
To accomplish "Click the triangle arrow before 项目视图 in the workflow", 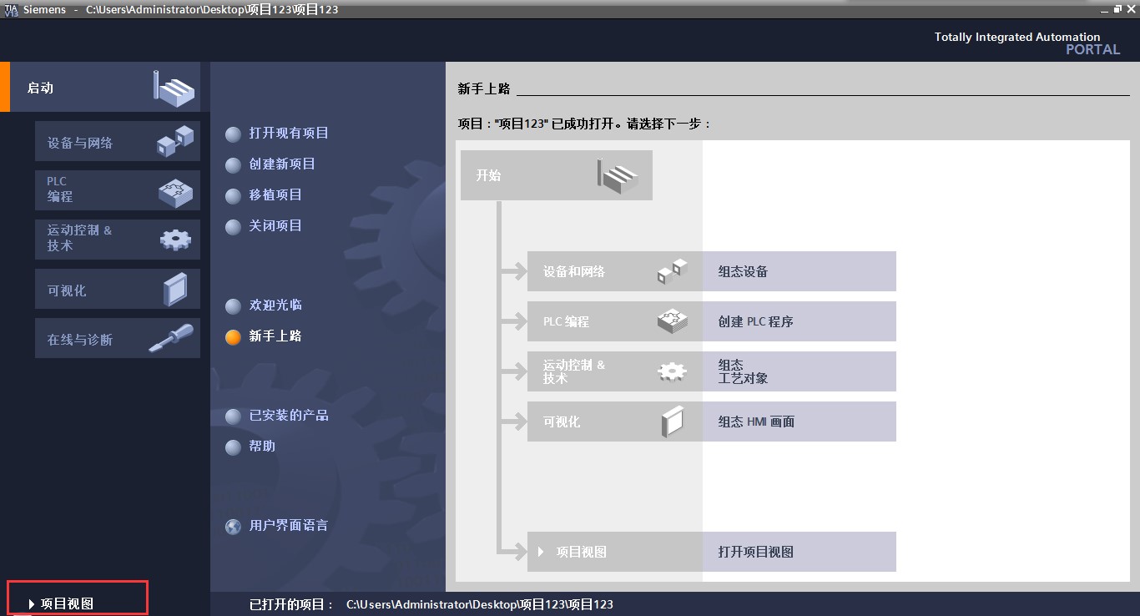I will pos(541,552).
